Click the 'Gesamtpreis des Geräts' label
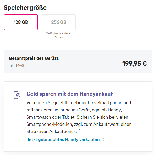Screen dimensions: 154x155 pos(34,58)
